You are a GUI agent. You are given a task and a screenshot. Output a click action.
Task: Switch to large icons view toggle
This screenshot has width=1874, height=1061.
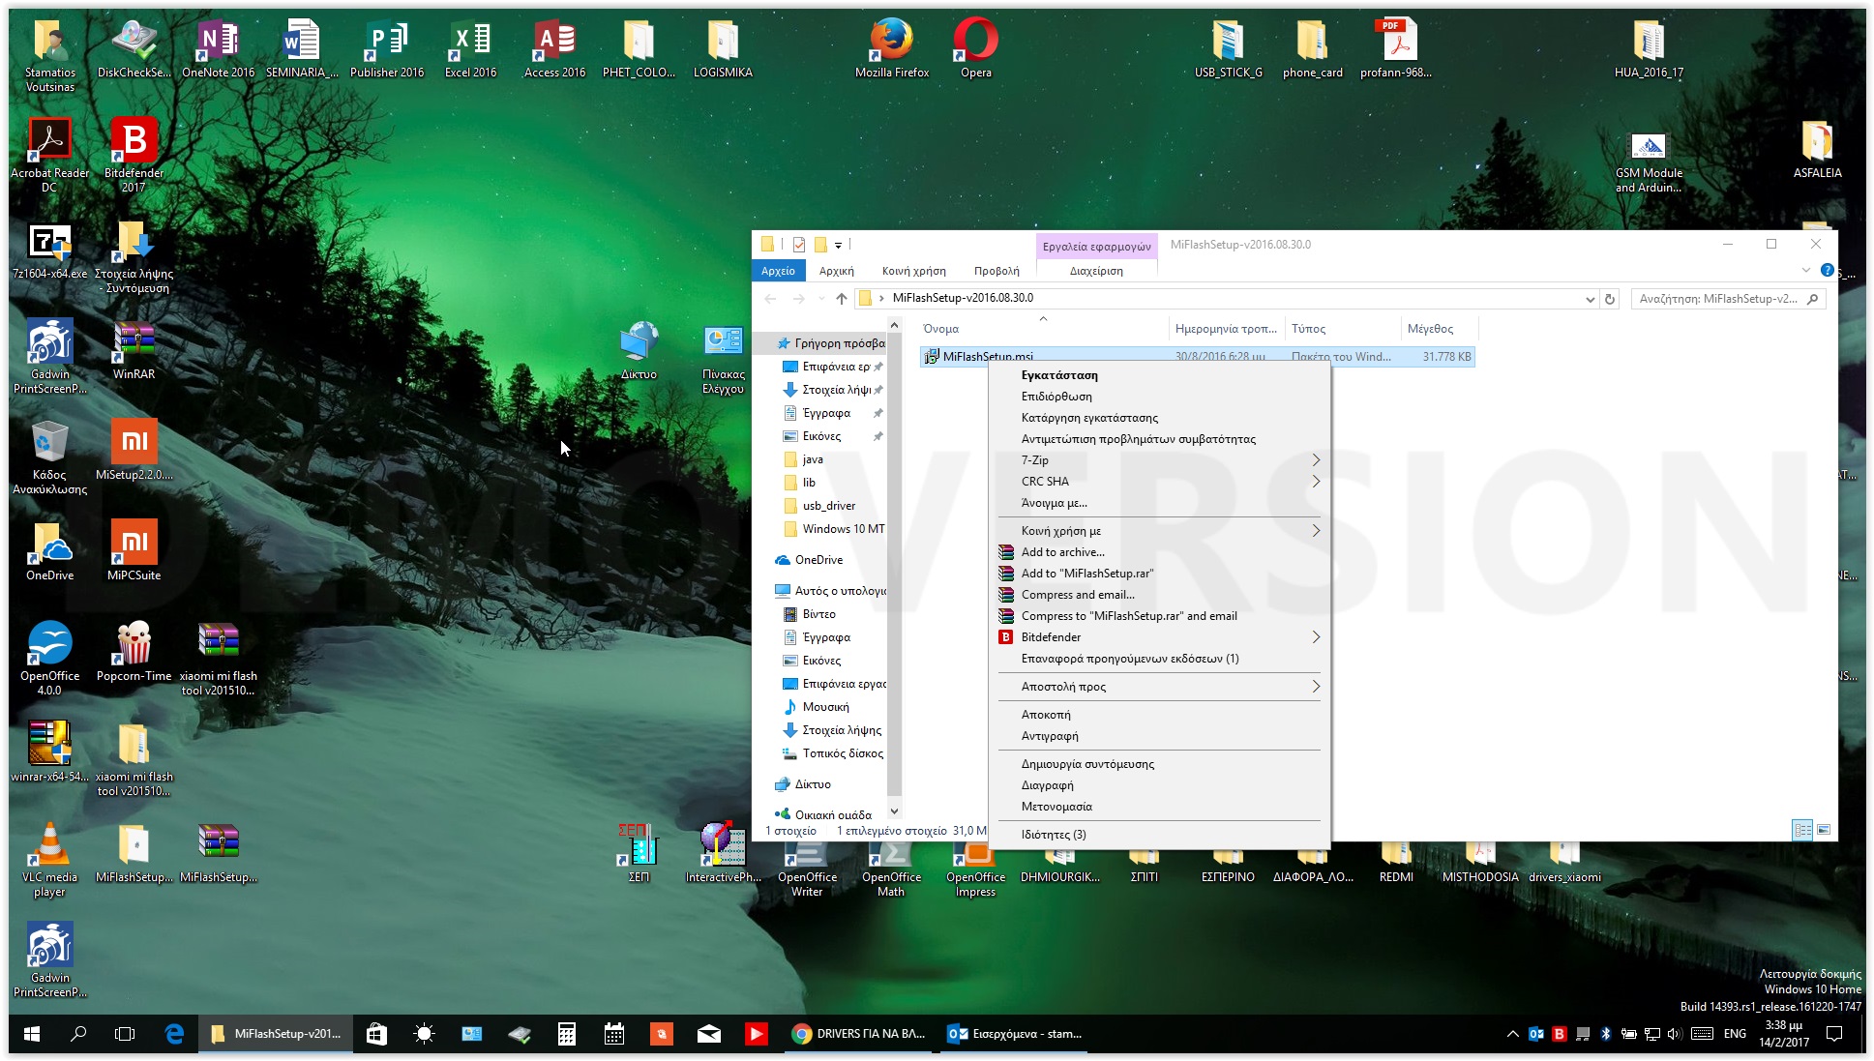point(1824,830)
